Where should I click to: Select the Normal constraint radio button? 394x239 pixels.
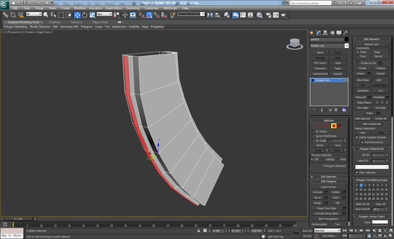coord(372,56)
